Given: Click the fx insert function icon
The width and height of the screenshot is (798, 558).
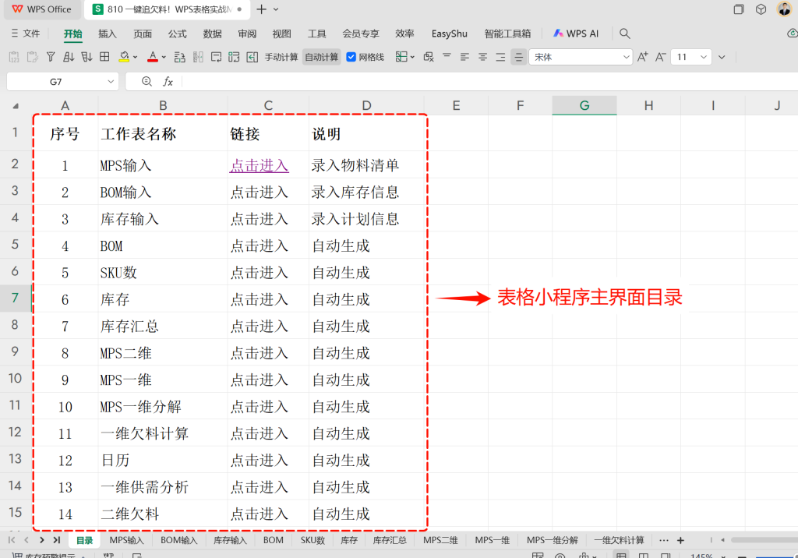Looking at the screenshot, I should 168,82.
